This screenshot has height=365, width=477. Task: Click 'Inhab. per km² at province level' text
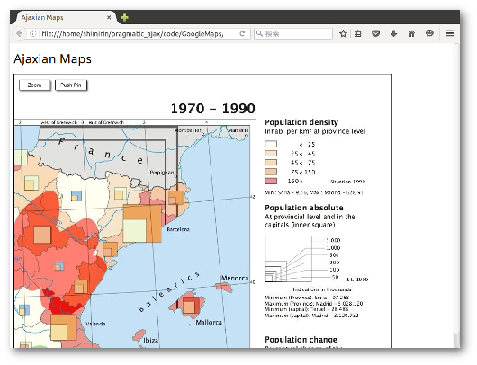[315, 131]
